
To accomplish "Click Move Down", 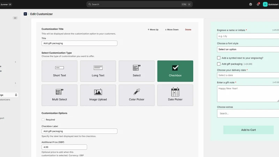I will tap(172, 30).
